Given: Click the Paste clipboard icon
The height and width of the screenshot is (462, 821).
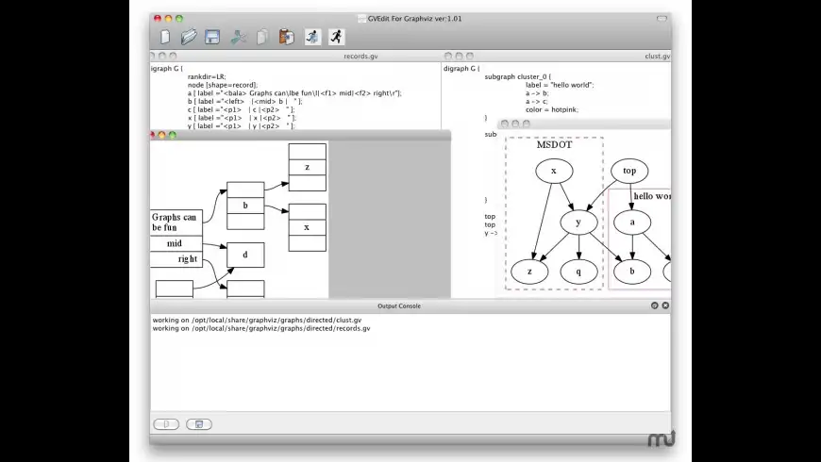Looking at the screenshot, I should point(287,38).
